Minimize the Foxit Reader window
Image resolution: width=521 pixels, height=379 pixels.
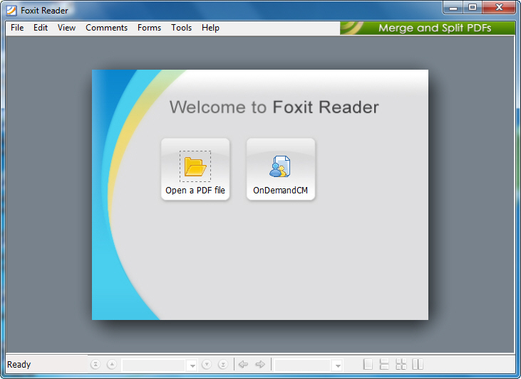coord(453,8)
